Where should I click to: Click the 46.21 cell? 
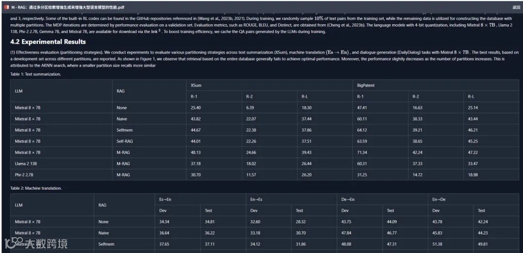pos(473,130)
